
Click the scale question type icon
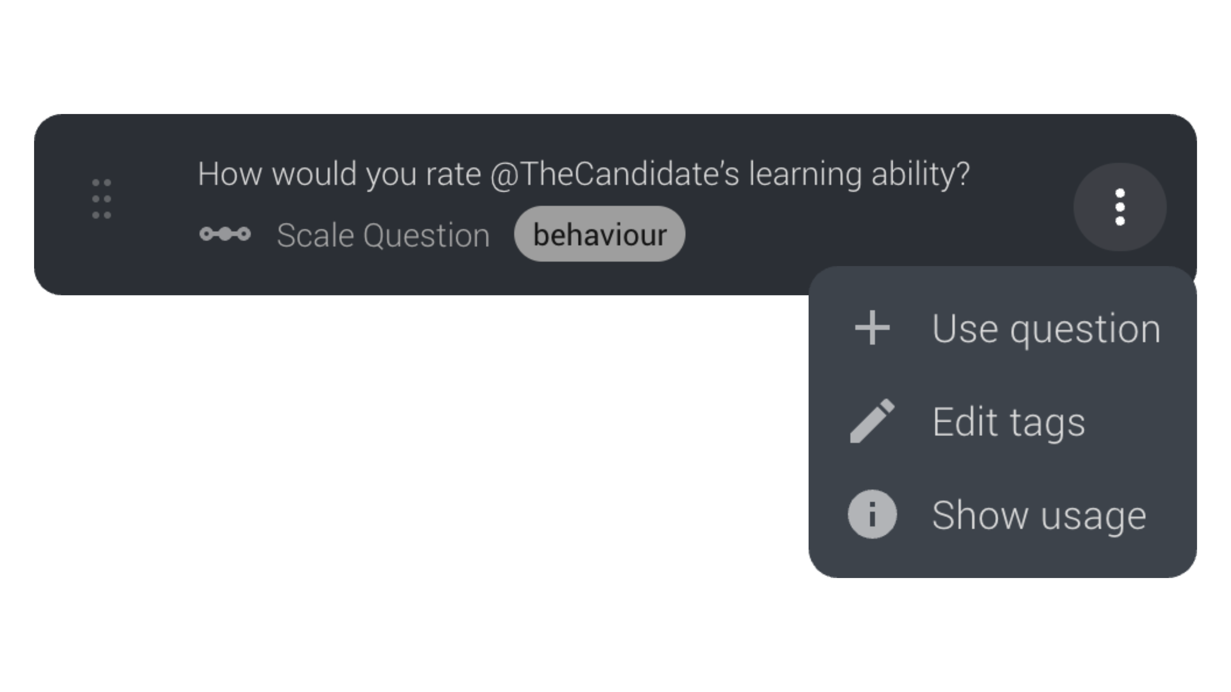coord(224,234)
